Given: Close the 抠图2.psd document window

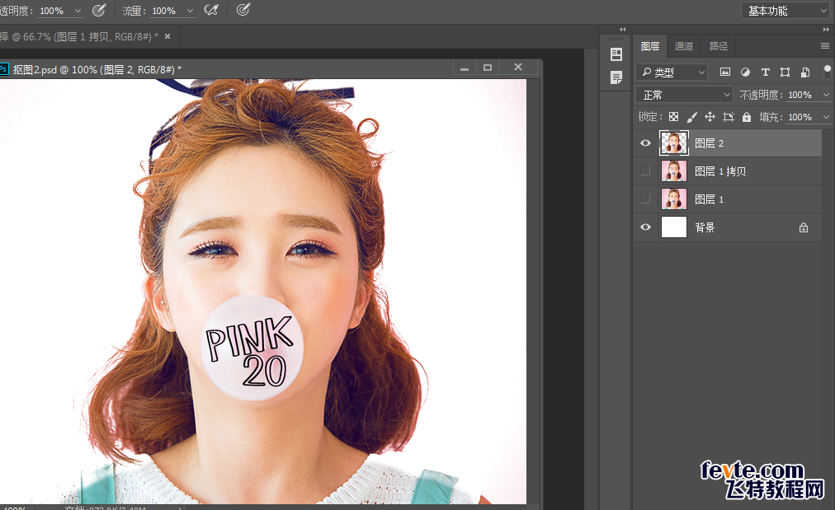Looking at the screenshot, I should tap(518, 67).
